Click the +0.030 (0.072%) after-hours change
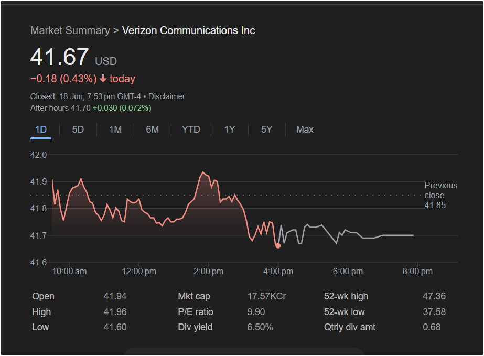This screenshot has height=356, width=484. coord(122,108)
